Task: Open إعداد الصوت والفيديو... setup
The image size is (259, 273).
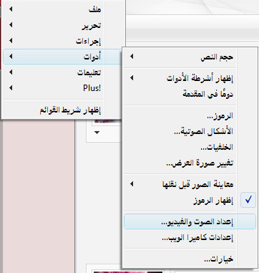Action: [190, 221]
